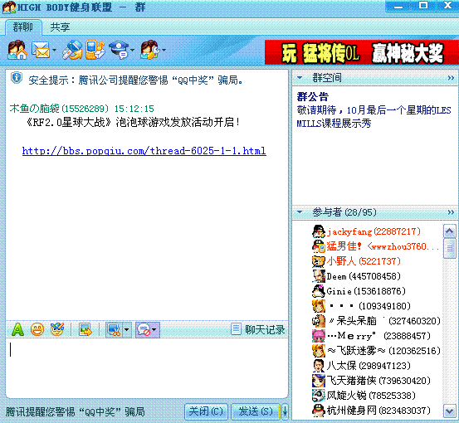Click the block messages bubble icon
The width and height of the screenshot is (459, 423).
(144, 329)
